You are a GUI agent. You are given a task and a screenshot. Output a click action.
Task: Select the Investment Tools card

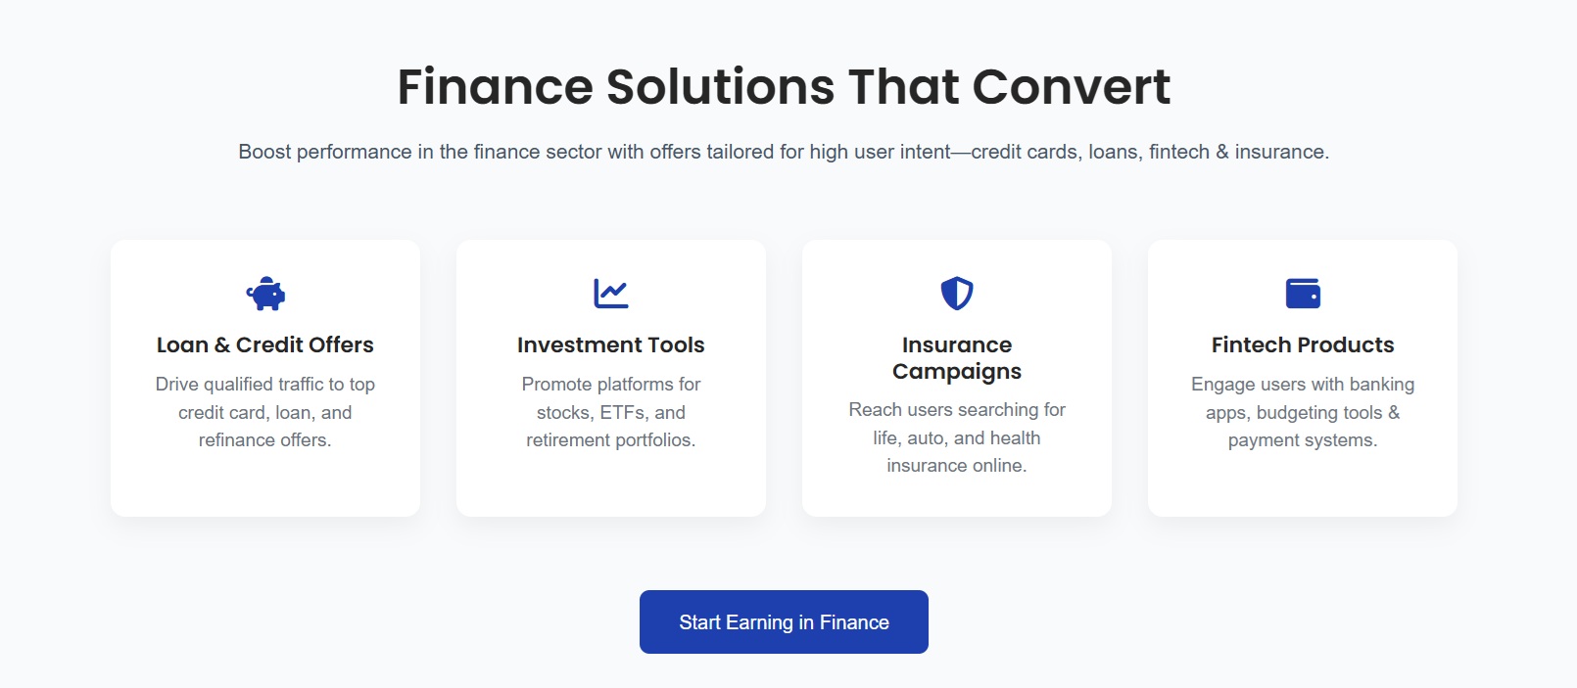(611, 484)
